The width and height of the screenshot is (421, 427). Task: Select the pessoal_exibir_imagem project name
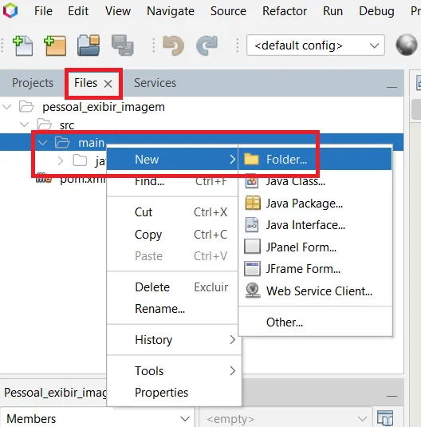coord(104,107)
